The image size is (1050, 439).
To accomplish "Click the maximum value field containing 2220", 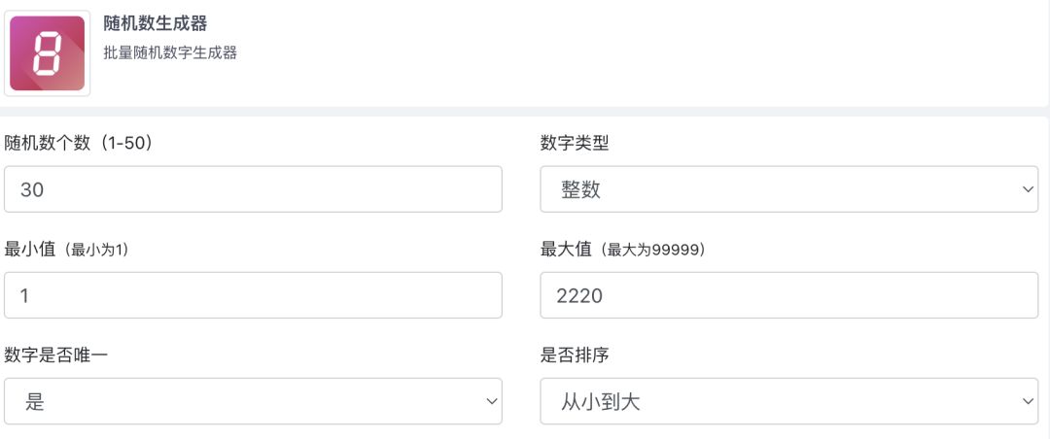I will [x=788, y=295].
